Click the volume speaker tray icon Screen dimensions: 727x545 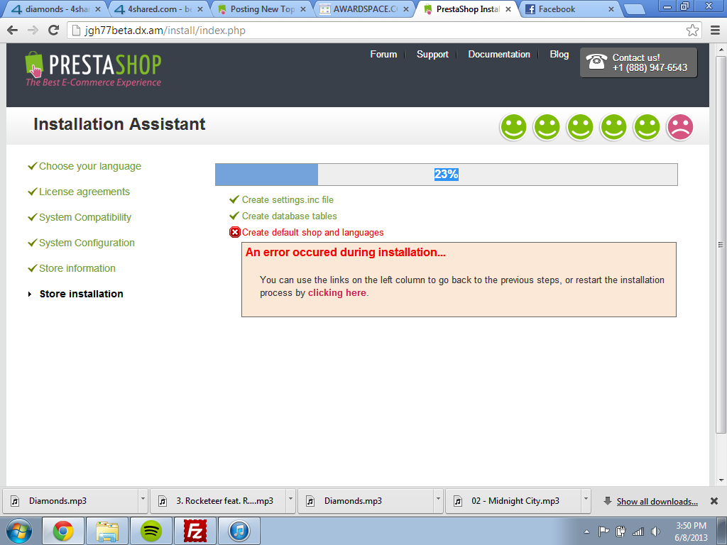click(x=655, y=532)
